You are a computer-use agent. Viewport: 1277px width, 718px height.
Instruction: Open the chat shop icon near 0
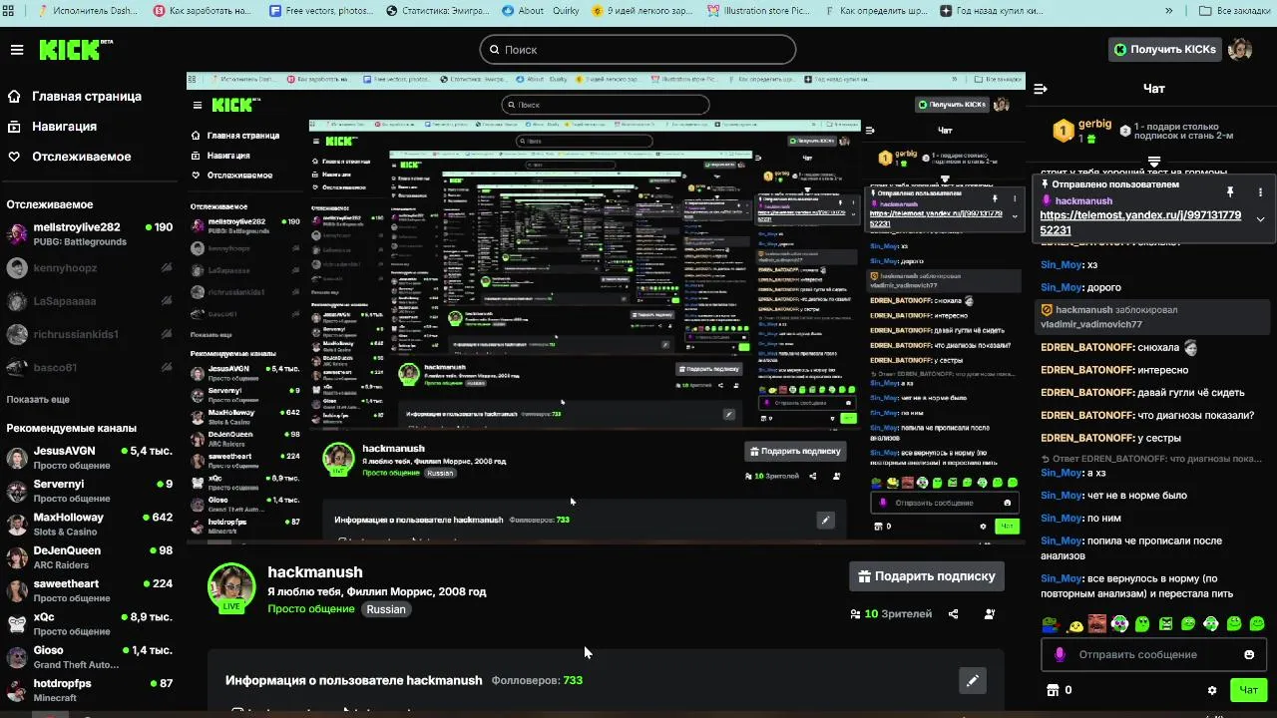1052,690
